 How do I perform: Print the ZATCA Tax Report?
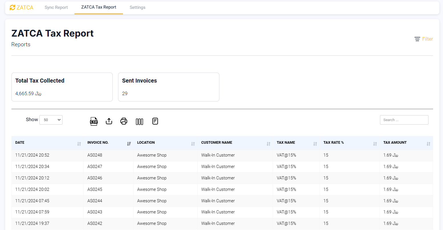pyautogui.click(x=124, y=121)
